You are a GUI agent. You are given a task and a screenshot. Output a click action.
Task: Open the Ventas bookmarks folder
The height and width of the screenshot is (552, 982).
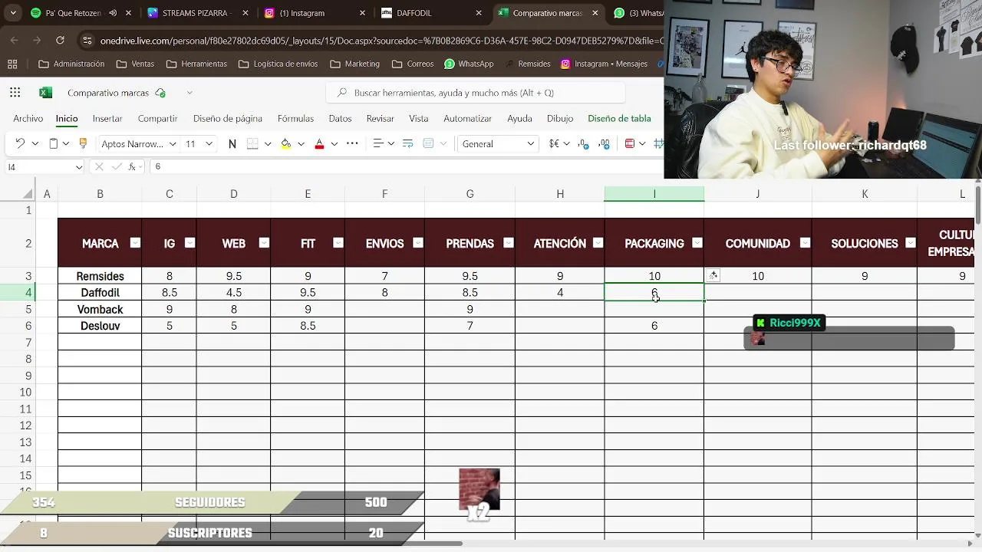click(135, 64)
